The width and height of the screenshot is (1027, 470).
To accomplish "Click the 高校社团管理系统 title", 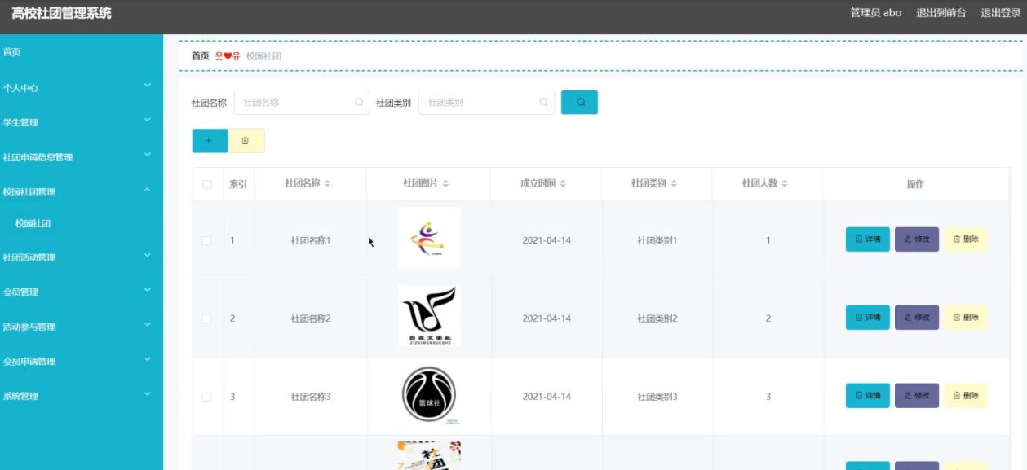I will point(61,14).
